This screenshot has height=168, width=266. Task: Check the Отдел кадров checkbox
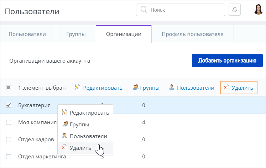tap(9, 140)
